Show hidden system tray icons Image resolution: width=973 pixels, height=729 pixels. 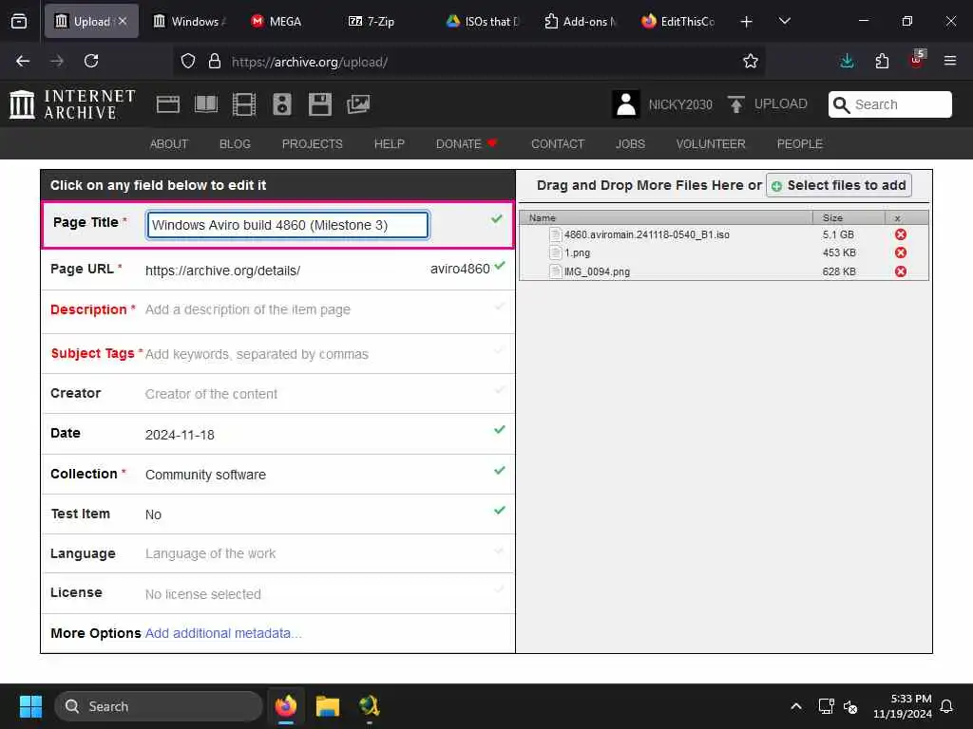(795, 706)
